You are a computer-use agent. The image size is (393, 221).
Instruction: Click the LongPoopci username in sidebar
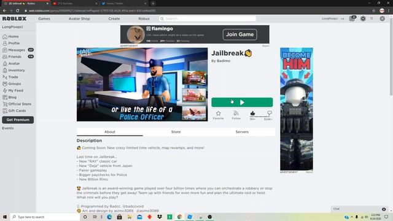click(12, 27)
